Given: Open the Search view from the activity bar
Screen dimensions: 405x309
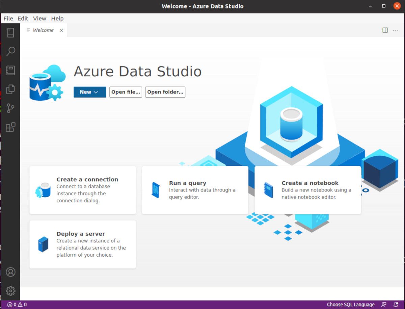Looking at the screenshot, I should click(x=10, y=51).
